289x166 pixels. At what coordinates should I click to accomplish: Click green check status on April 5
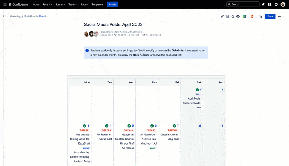pyautogui.click(x=129, y=126)
